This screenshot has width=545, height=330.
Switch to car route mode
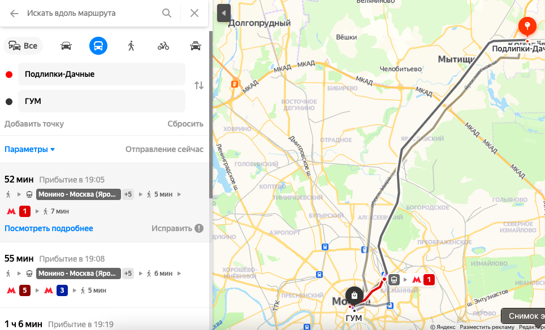(x=66, y=46)
